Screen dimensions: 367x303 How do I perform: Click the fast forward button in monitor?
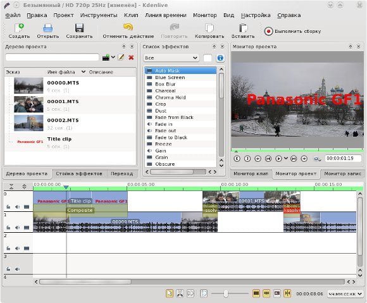point(304,159)
